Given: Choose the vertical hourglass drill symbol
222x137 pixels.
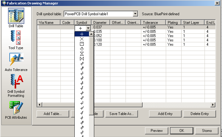Looking at the screenshot, I should 82,54.
